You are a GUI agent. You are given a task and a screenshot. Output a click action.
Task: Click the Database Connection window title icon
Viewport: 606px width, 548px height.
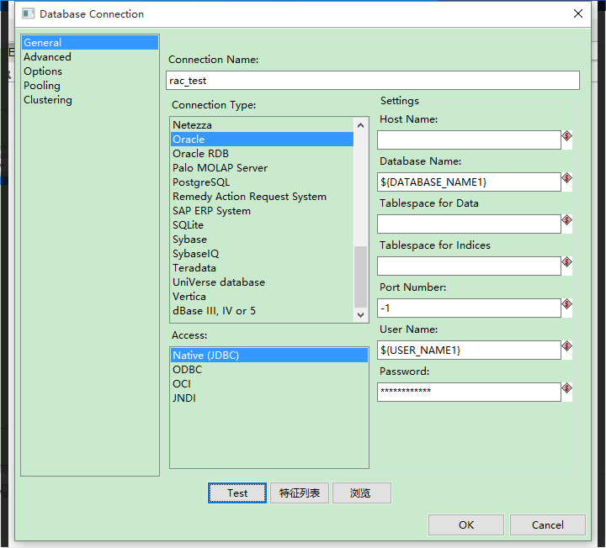29,14
